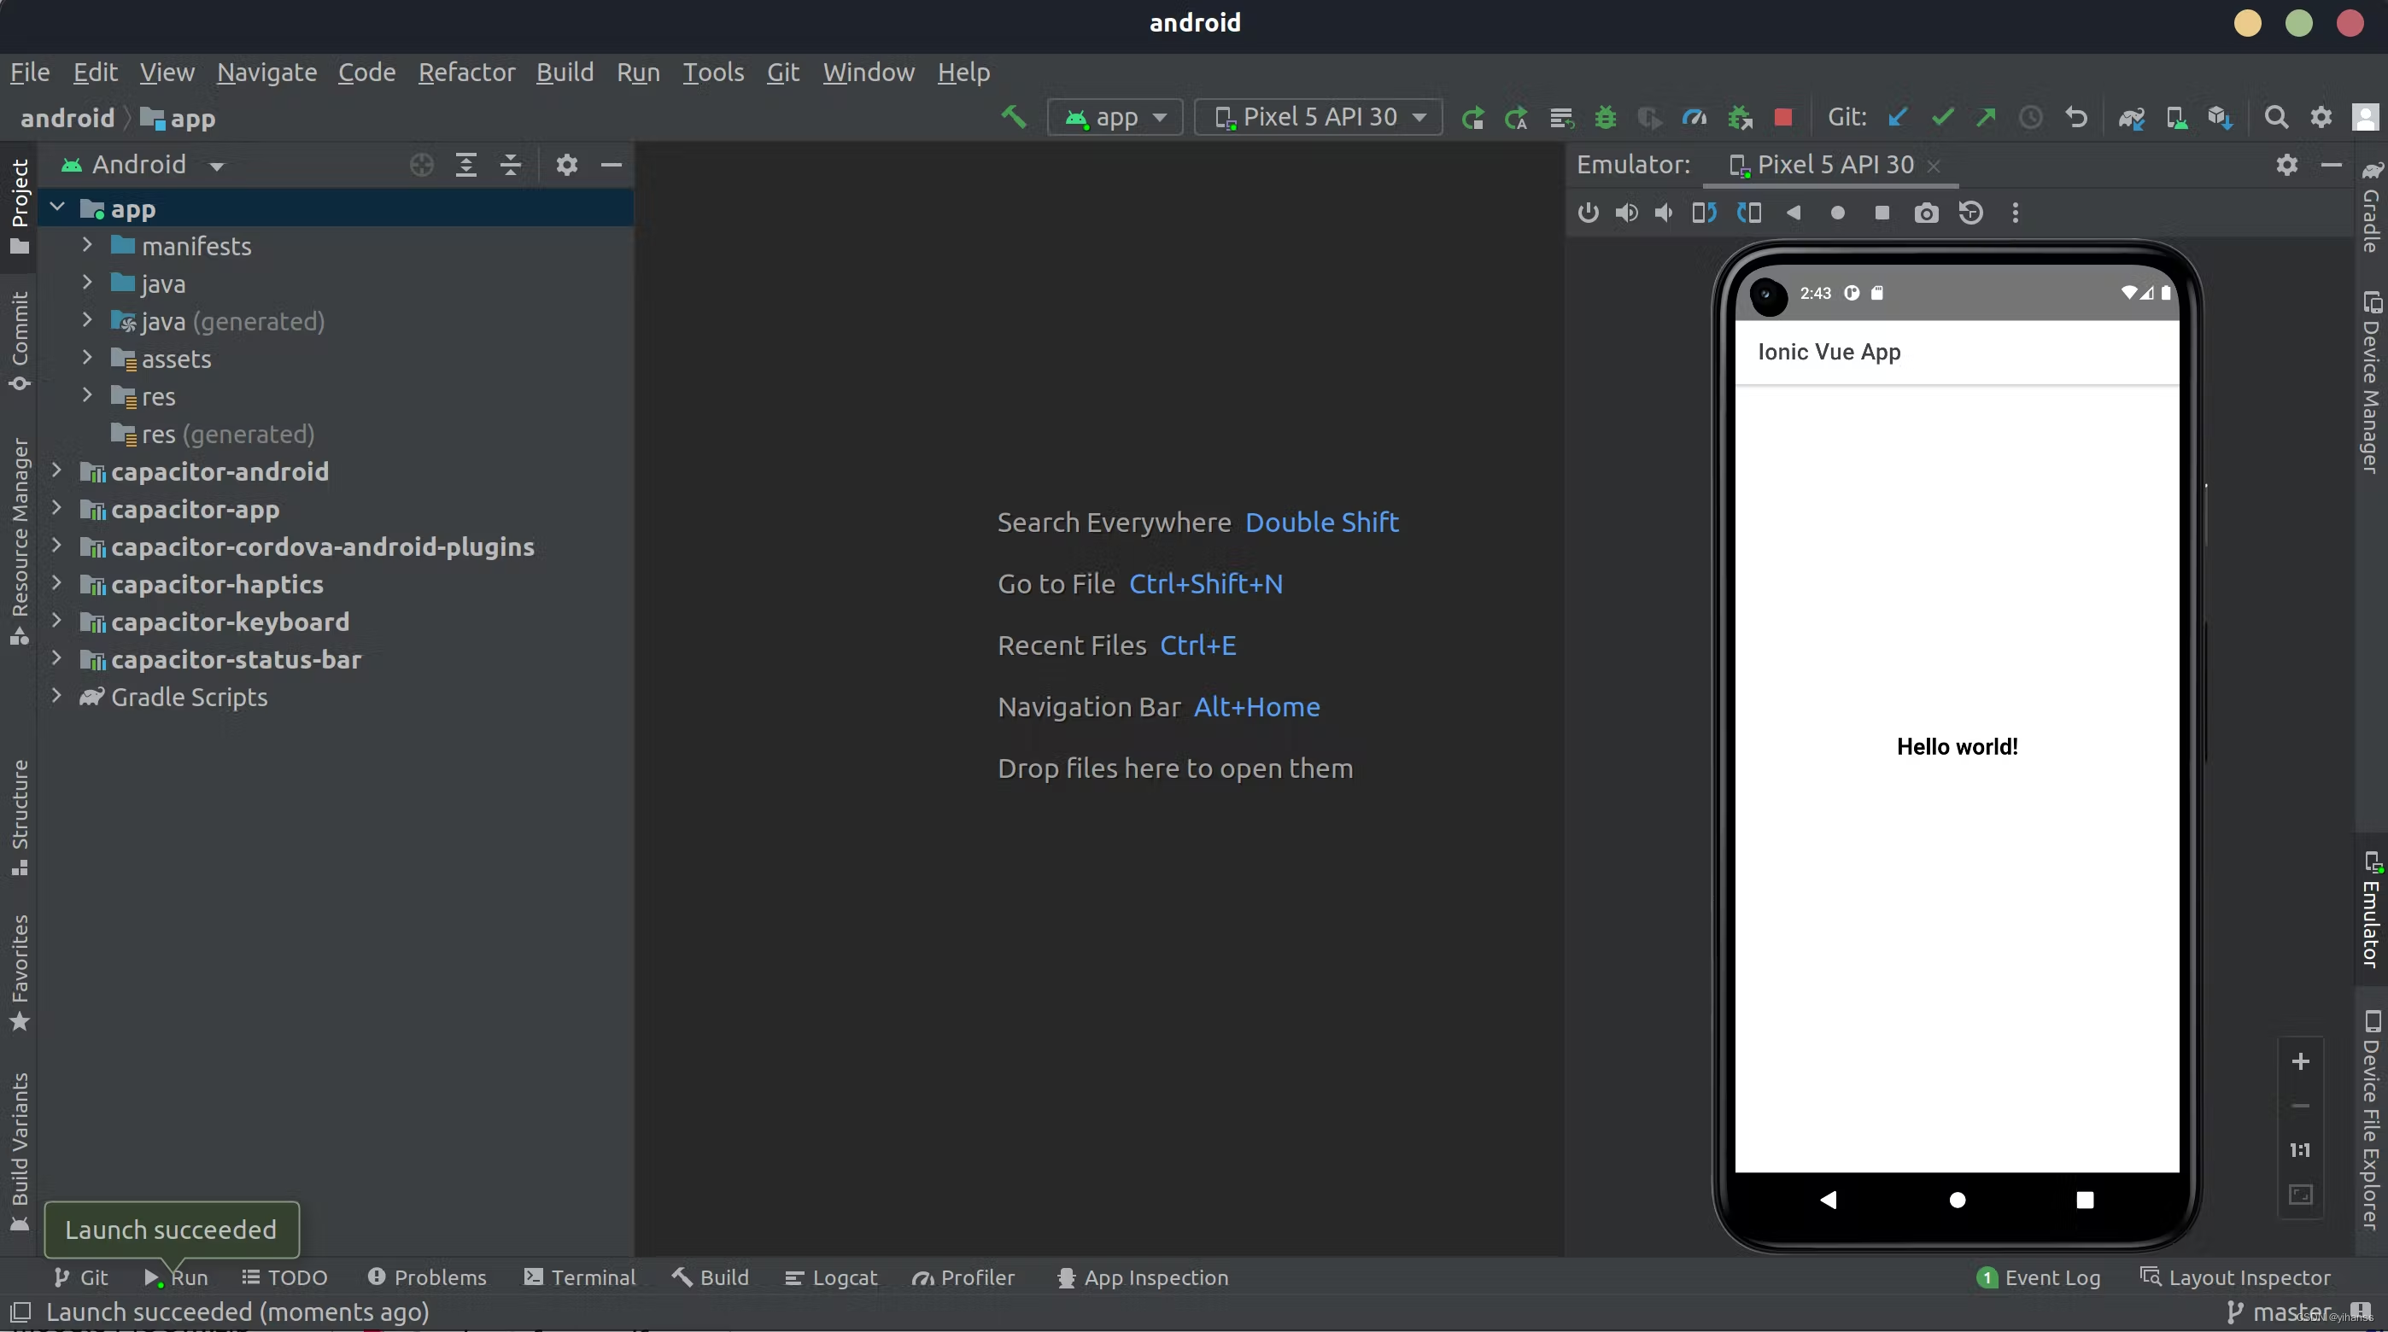Toggle the Project tool window sidebar button

(20, 206)
